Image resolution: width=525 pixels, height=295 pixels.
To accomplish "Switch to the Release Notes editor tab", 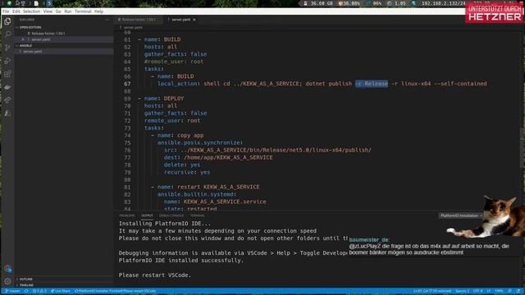I will (x=139, y=20).
